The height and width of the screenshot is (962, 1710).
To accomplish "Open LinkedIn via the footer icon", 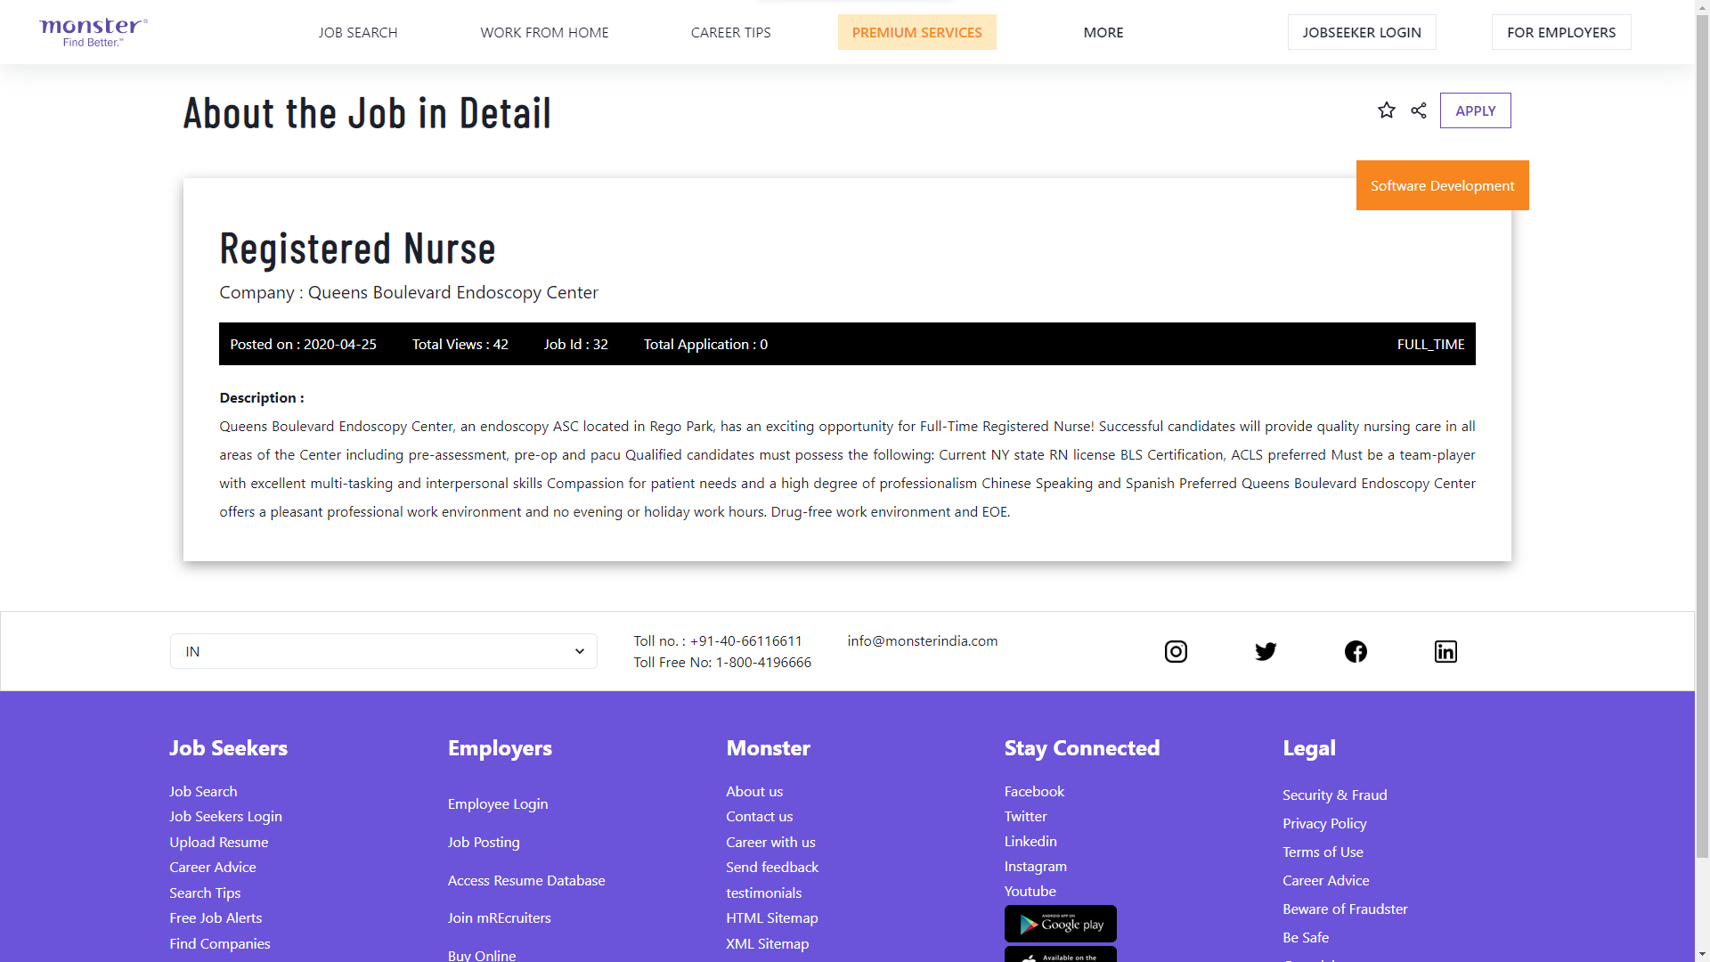I will 1445,651.
